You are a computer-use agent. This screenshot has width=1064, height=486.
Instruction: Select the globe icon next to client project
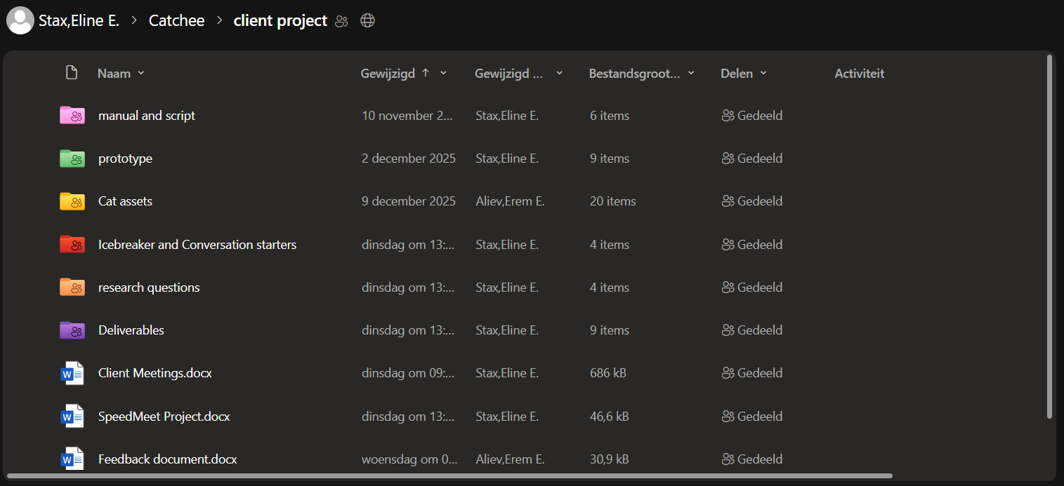(367, 20)
